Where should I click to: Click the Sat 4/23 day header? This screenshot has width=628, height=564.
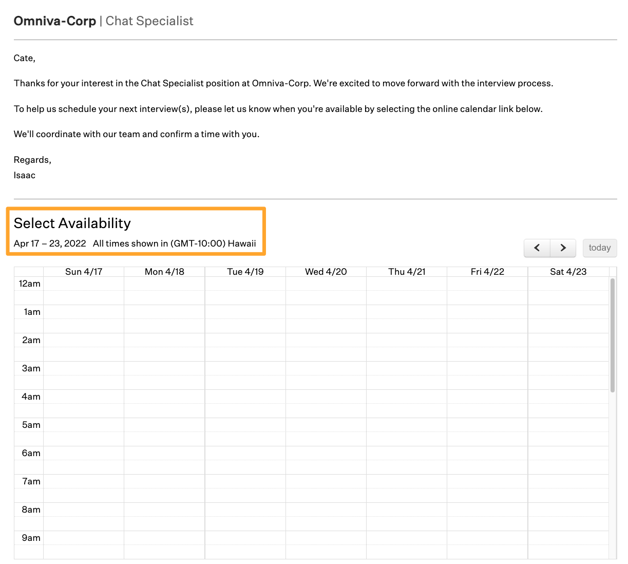coord(568,271)
